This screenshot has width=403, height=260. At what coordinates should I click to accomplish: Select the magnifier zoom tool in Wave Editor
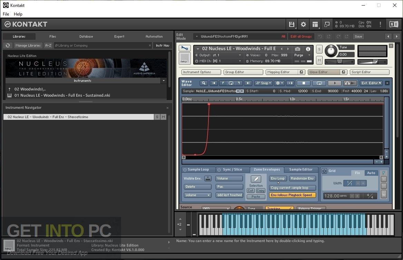(x=204, y=83)
